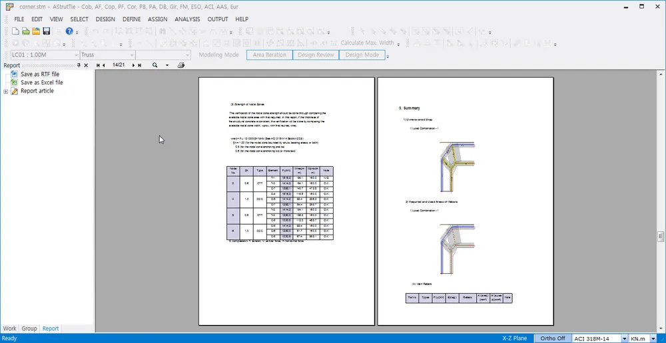Click Save as Excel file
Screen dimensions: 666x343
click(41, 82)
